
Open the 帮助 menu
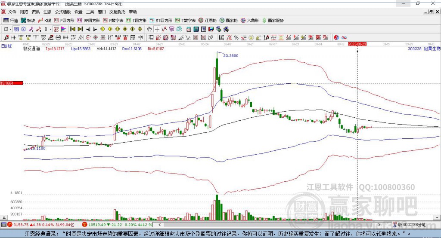click(x=133, y=12)
